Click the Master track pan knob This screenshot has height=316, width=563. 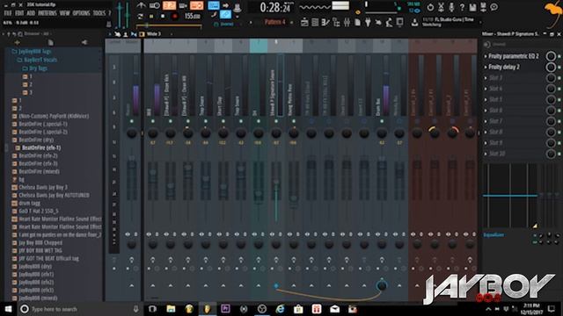coord(131,133)
